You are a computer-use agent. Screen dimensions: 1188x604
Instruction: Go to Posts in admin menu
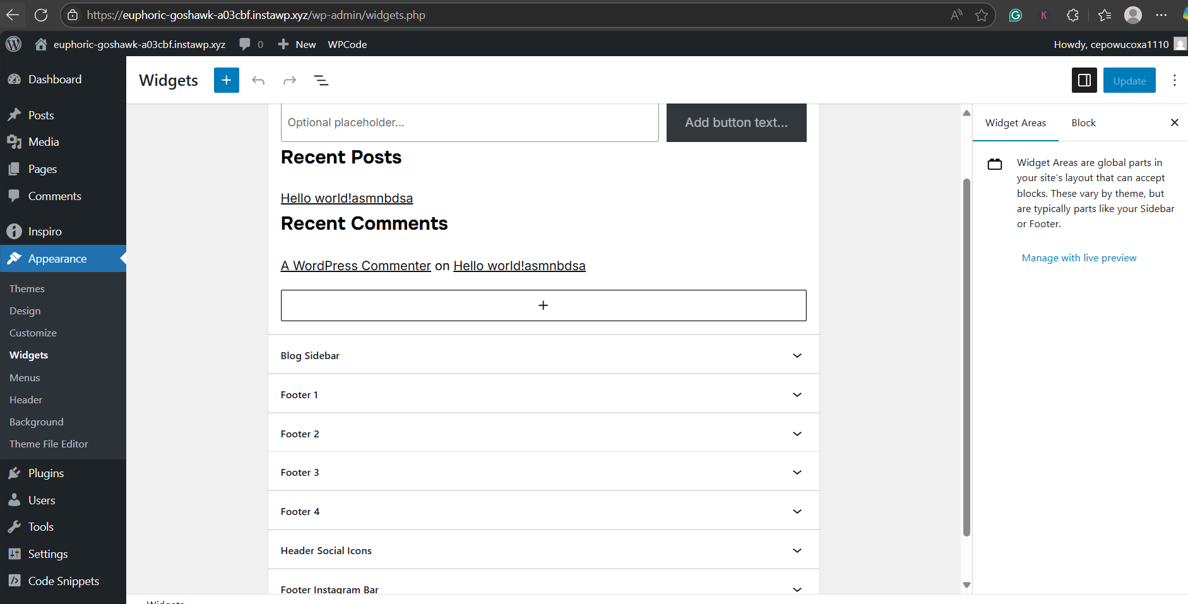pyautogui.click(x=63, y=115)
